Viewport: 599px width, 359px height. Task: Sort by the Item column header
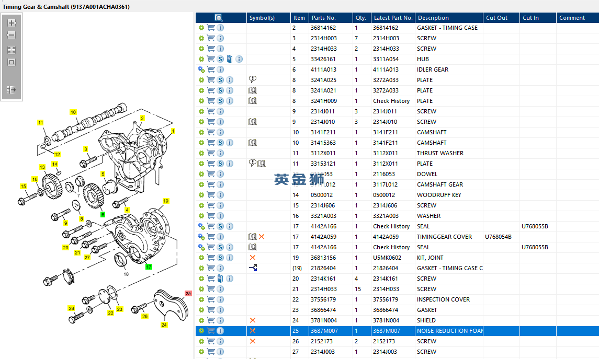299,18
